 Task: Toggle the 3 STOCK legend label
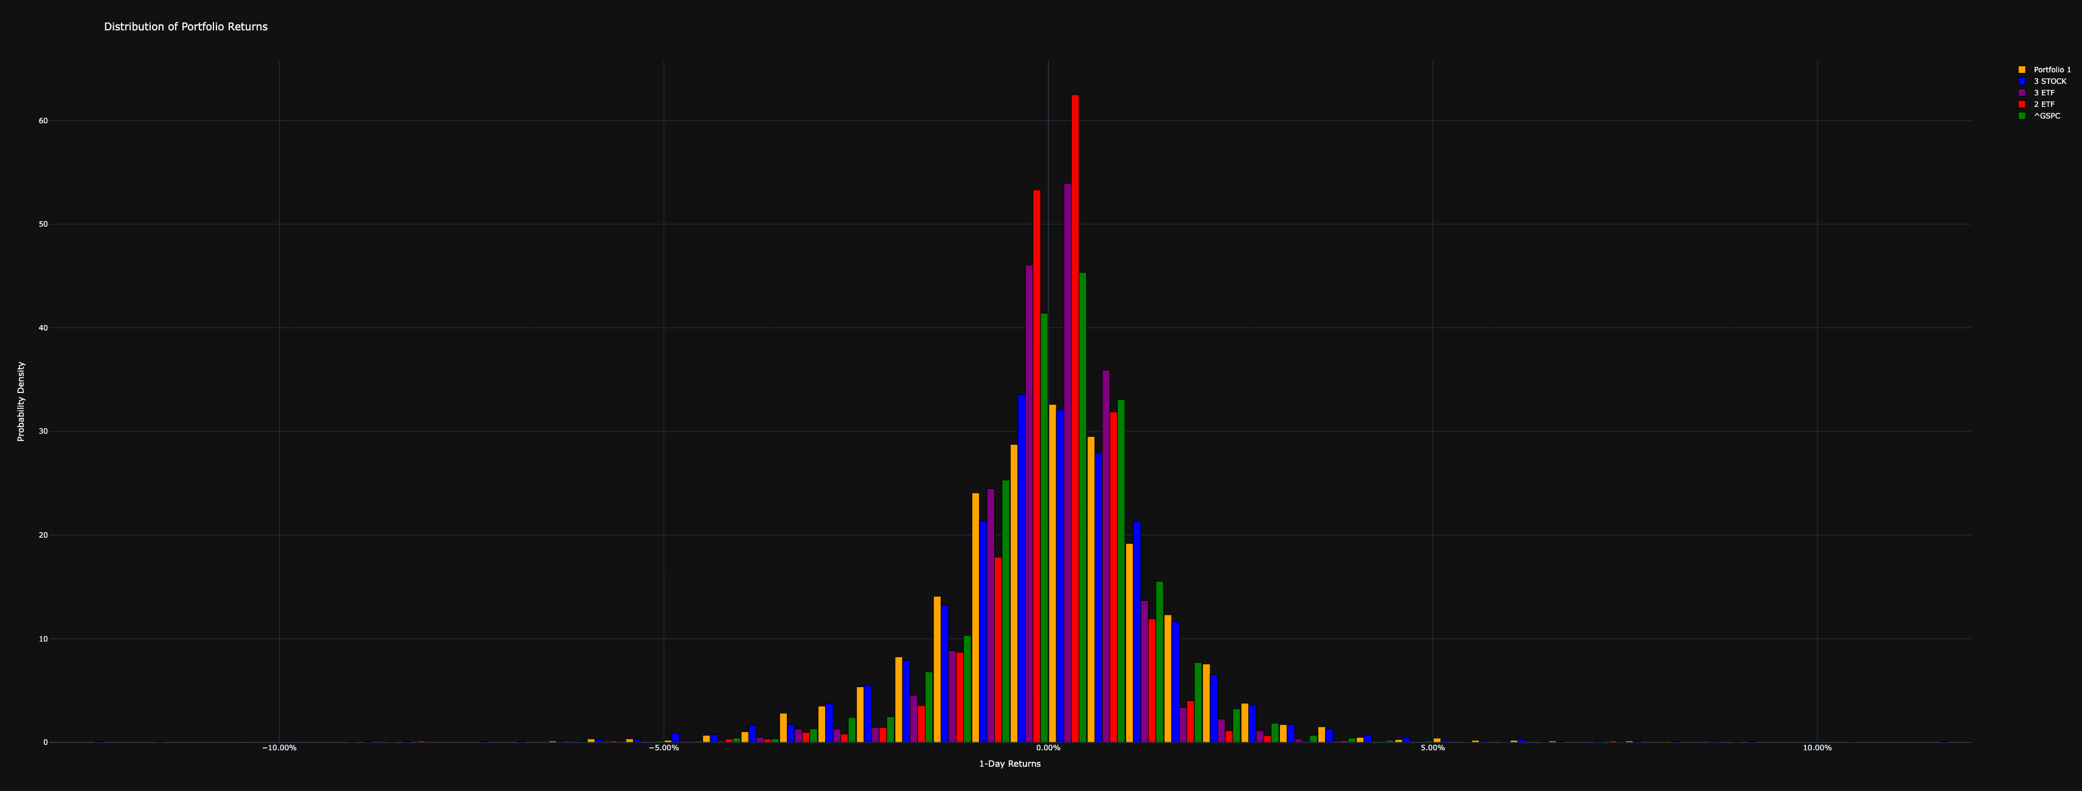2050,81
